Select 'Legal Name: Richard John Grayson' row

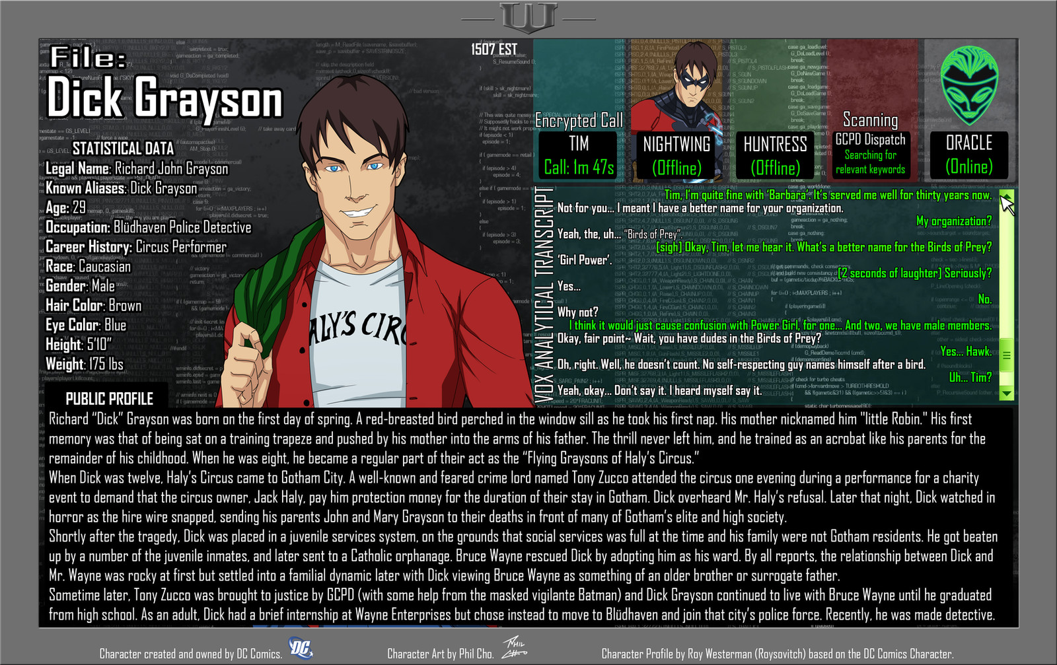point(137,169)
